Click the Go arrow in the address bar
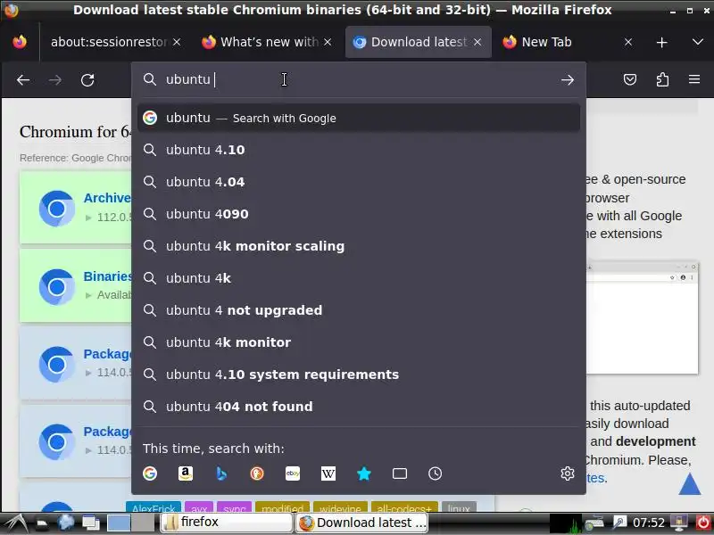The image size is (714, 535). click(x=568, y=80)
